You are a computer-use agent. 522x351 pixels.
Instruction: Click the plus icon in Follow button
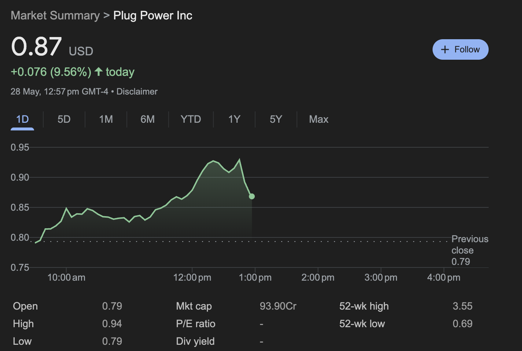click(445, 49)
